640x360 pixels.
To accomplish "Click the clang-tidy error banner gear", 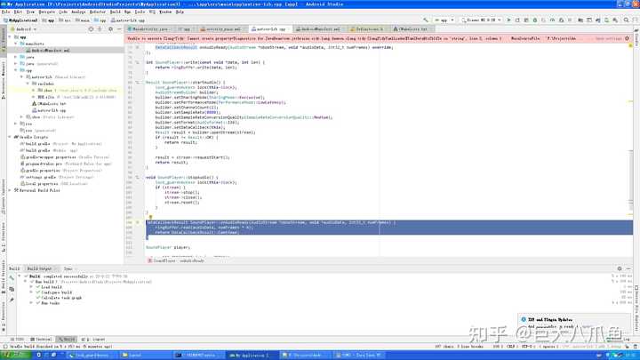I will click(628, 38).
